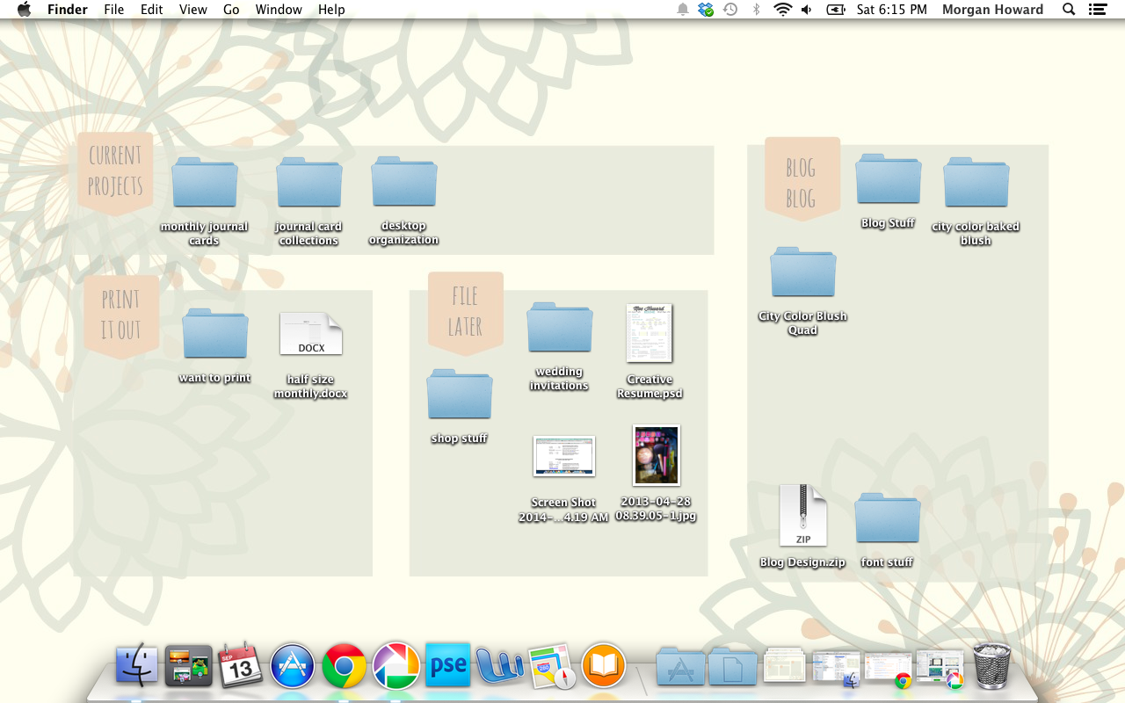
Task: Open the Apple menu
Action: coord(24,10)
